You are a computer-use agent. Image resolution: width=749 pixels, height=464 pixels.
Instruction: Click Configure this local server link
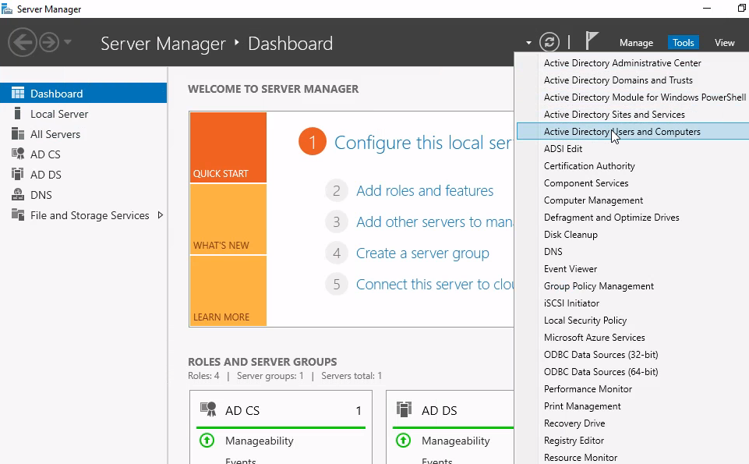pos(424,143)
